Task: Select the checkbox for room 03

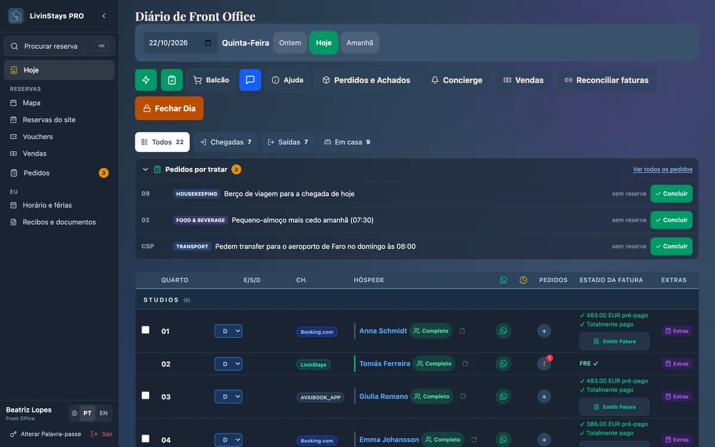Action: tap(145, 395)
